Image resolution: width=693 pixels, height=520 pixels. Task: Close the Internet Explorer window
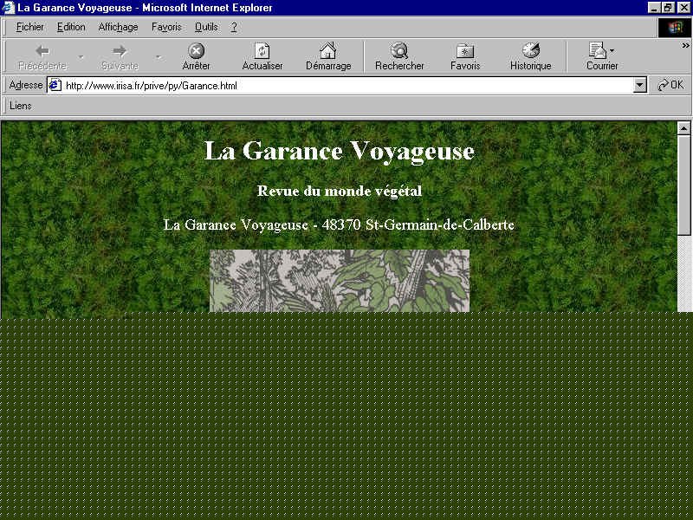[x=683, y=8]
